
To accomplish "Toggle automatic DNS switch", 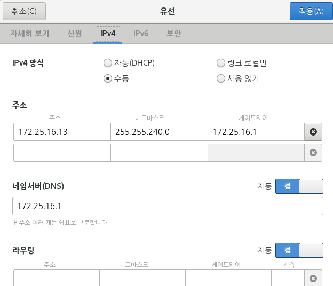I will [299, 186].
